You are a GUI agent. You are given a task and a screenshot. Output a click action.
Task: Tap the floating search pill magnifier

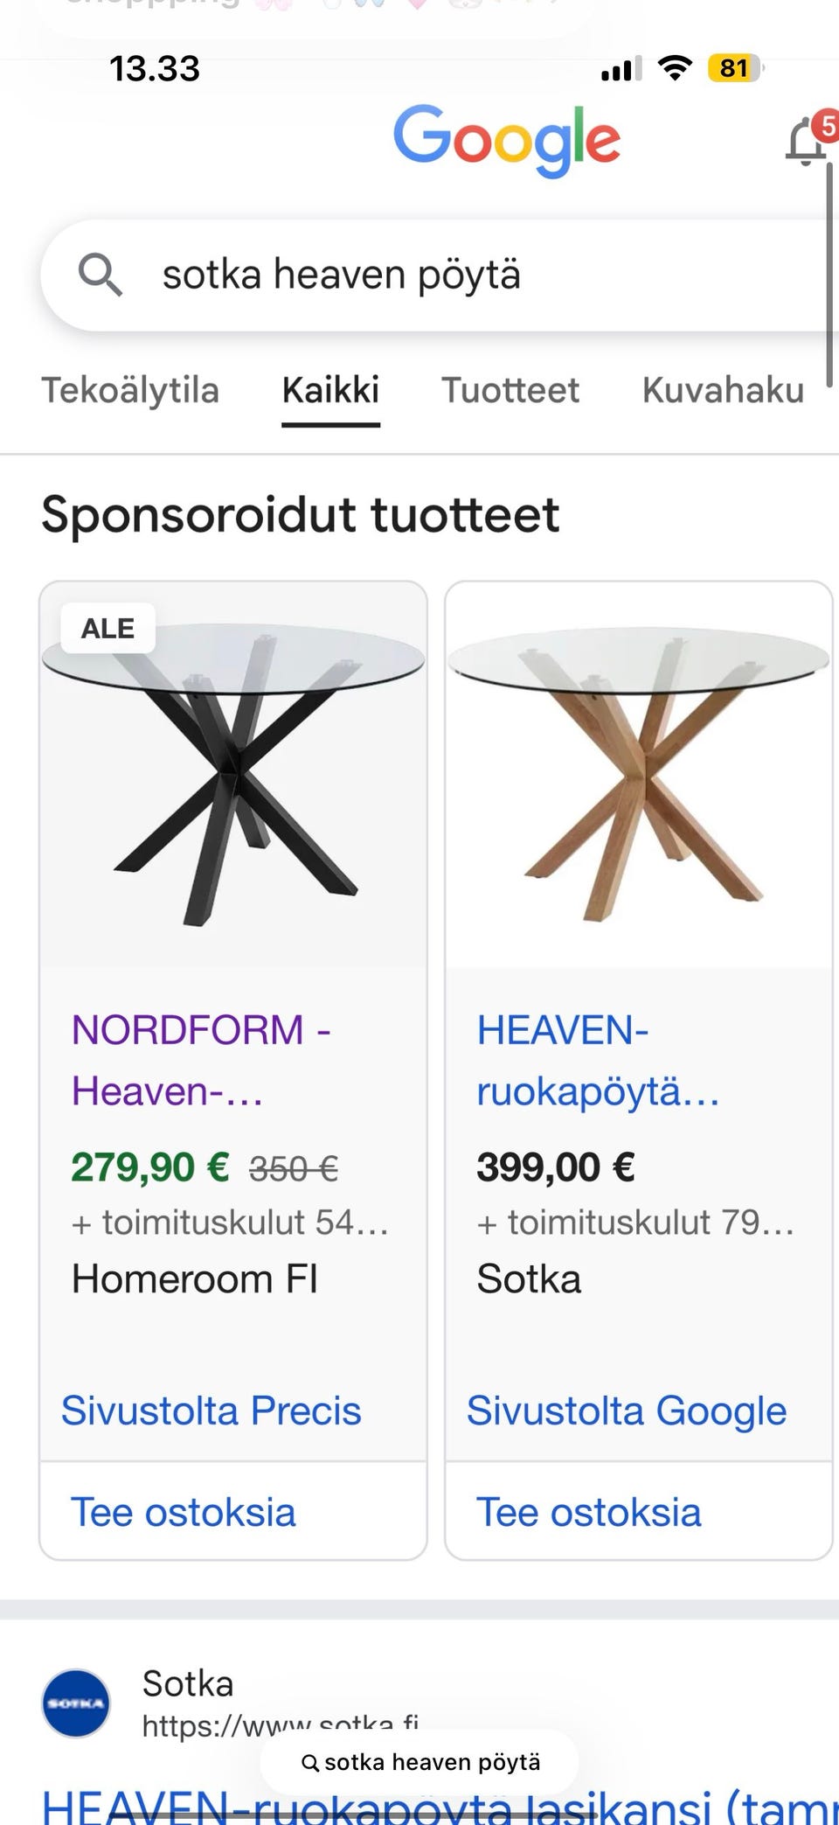coord(309,1762)
